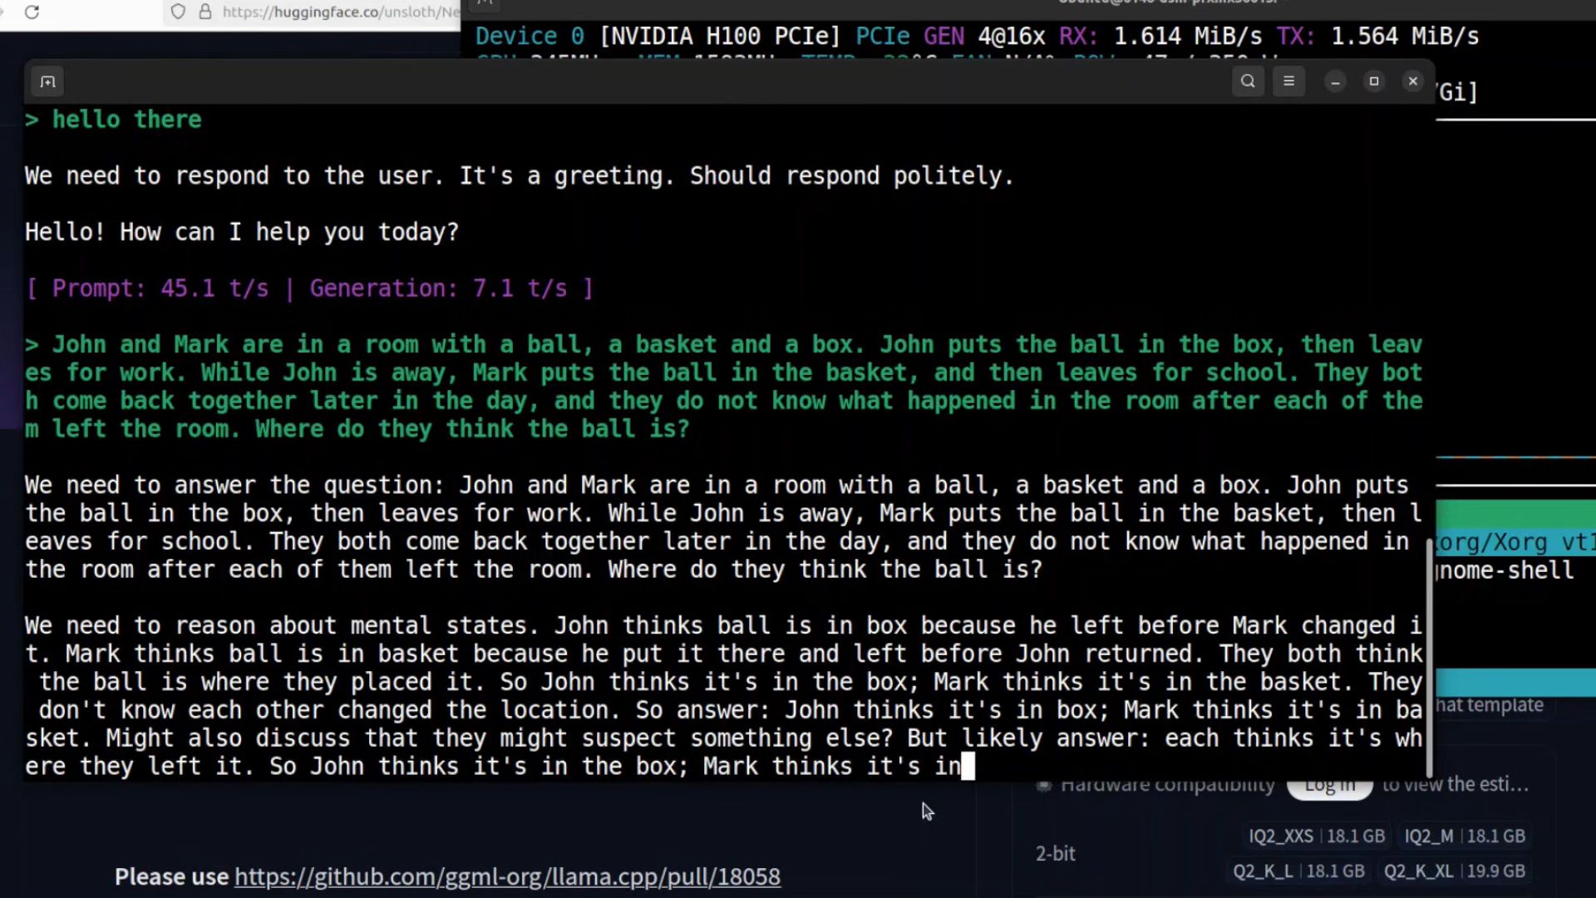Click the site security padlock icon
The image size is (1596, 898).
[x=204, y=12]
